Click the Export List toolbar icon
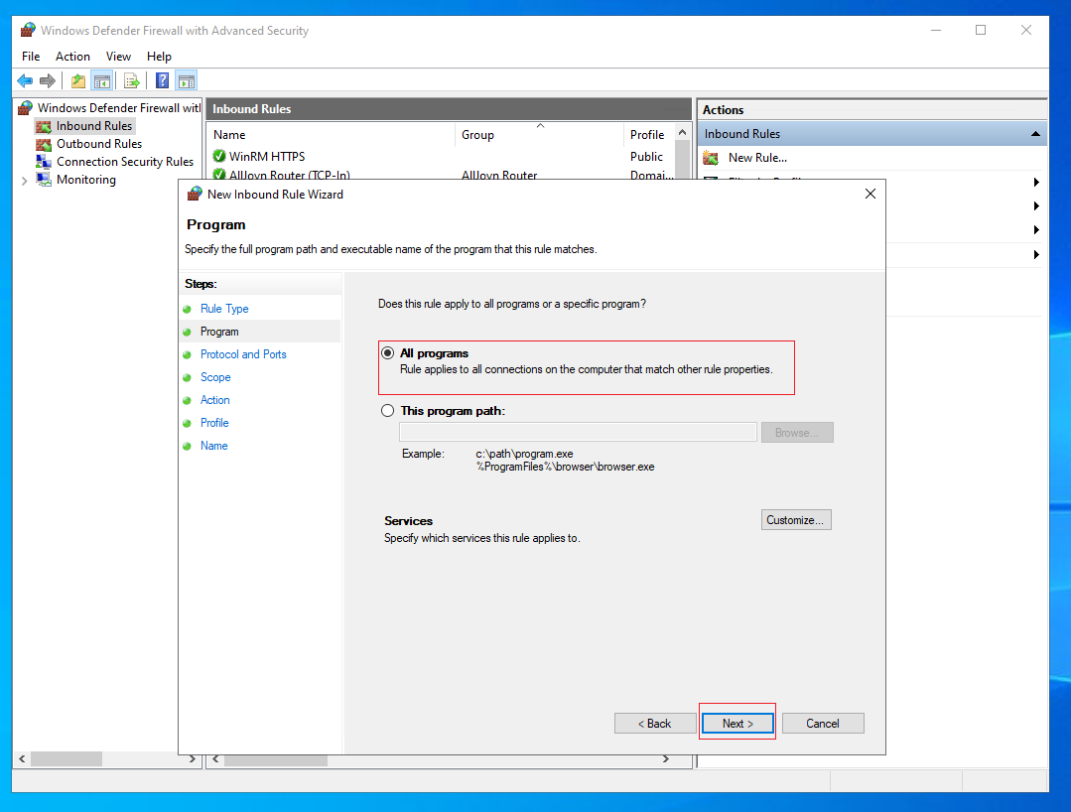The width and height of the screenshot is (1071, 812). point(132,81)
